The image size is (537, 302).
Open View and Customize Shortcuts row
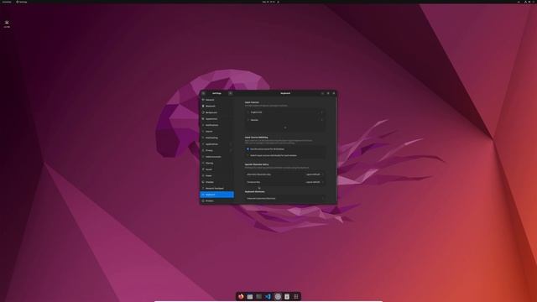[x=285, y=198]
